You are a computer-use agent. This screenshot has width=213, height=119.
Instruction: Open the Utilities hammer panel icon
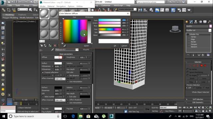[209, 22]
